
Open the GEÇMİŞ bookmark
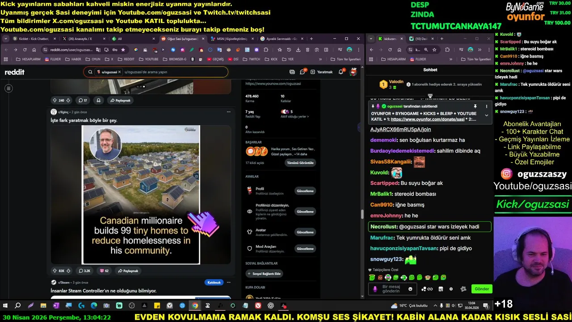215,59
